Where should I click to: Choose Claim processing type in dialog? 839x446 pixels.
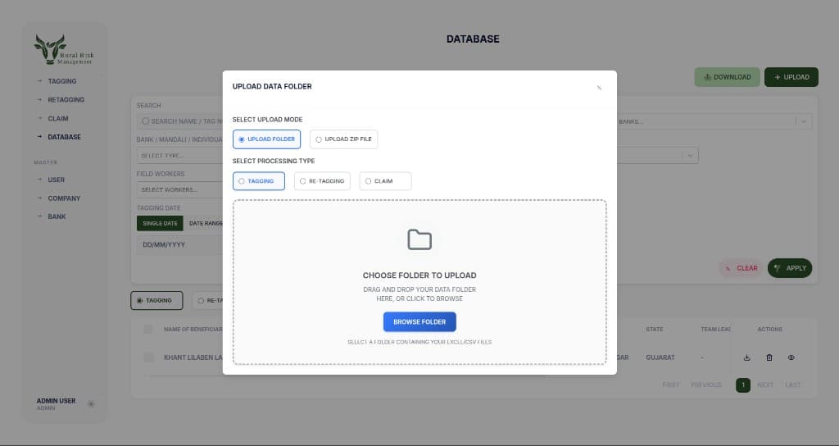(385, 181)
